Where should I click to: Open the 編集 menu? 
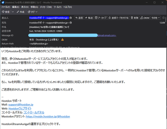pos(16,7)
